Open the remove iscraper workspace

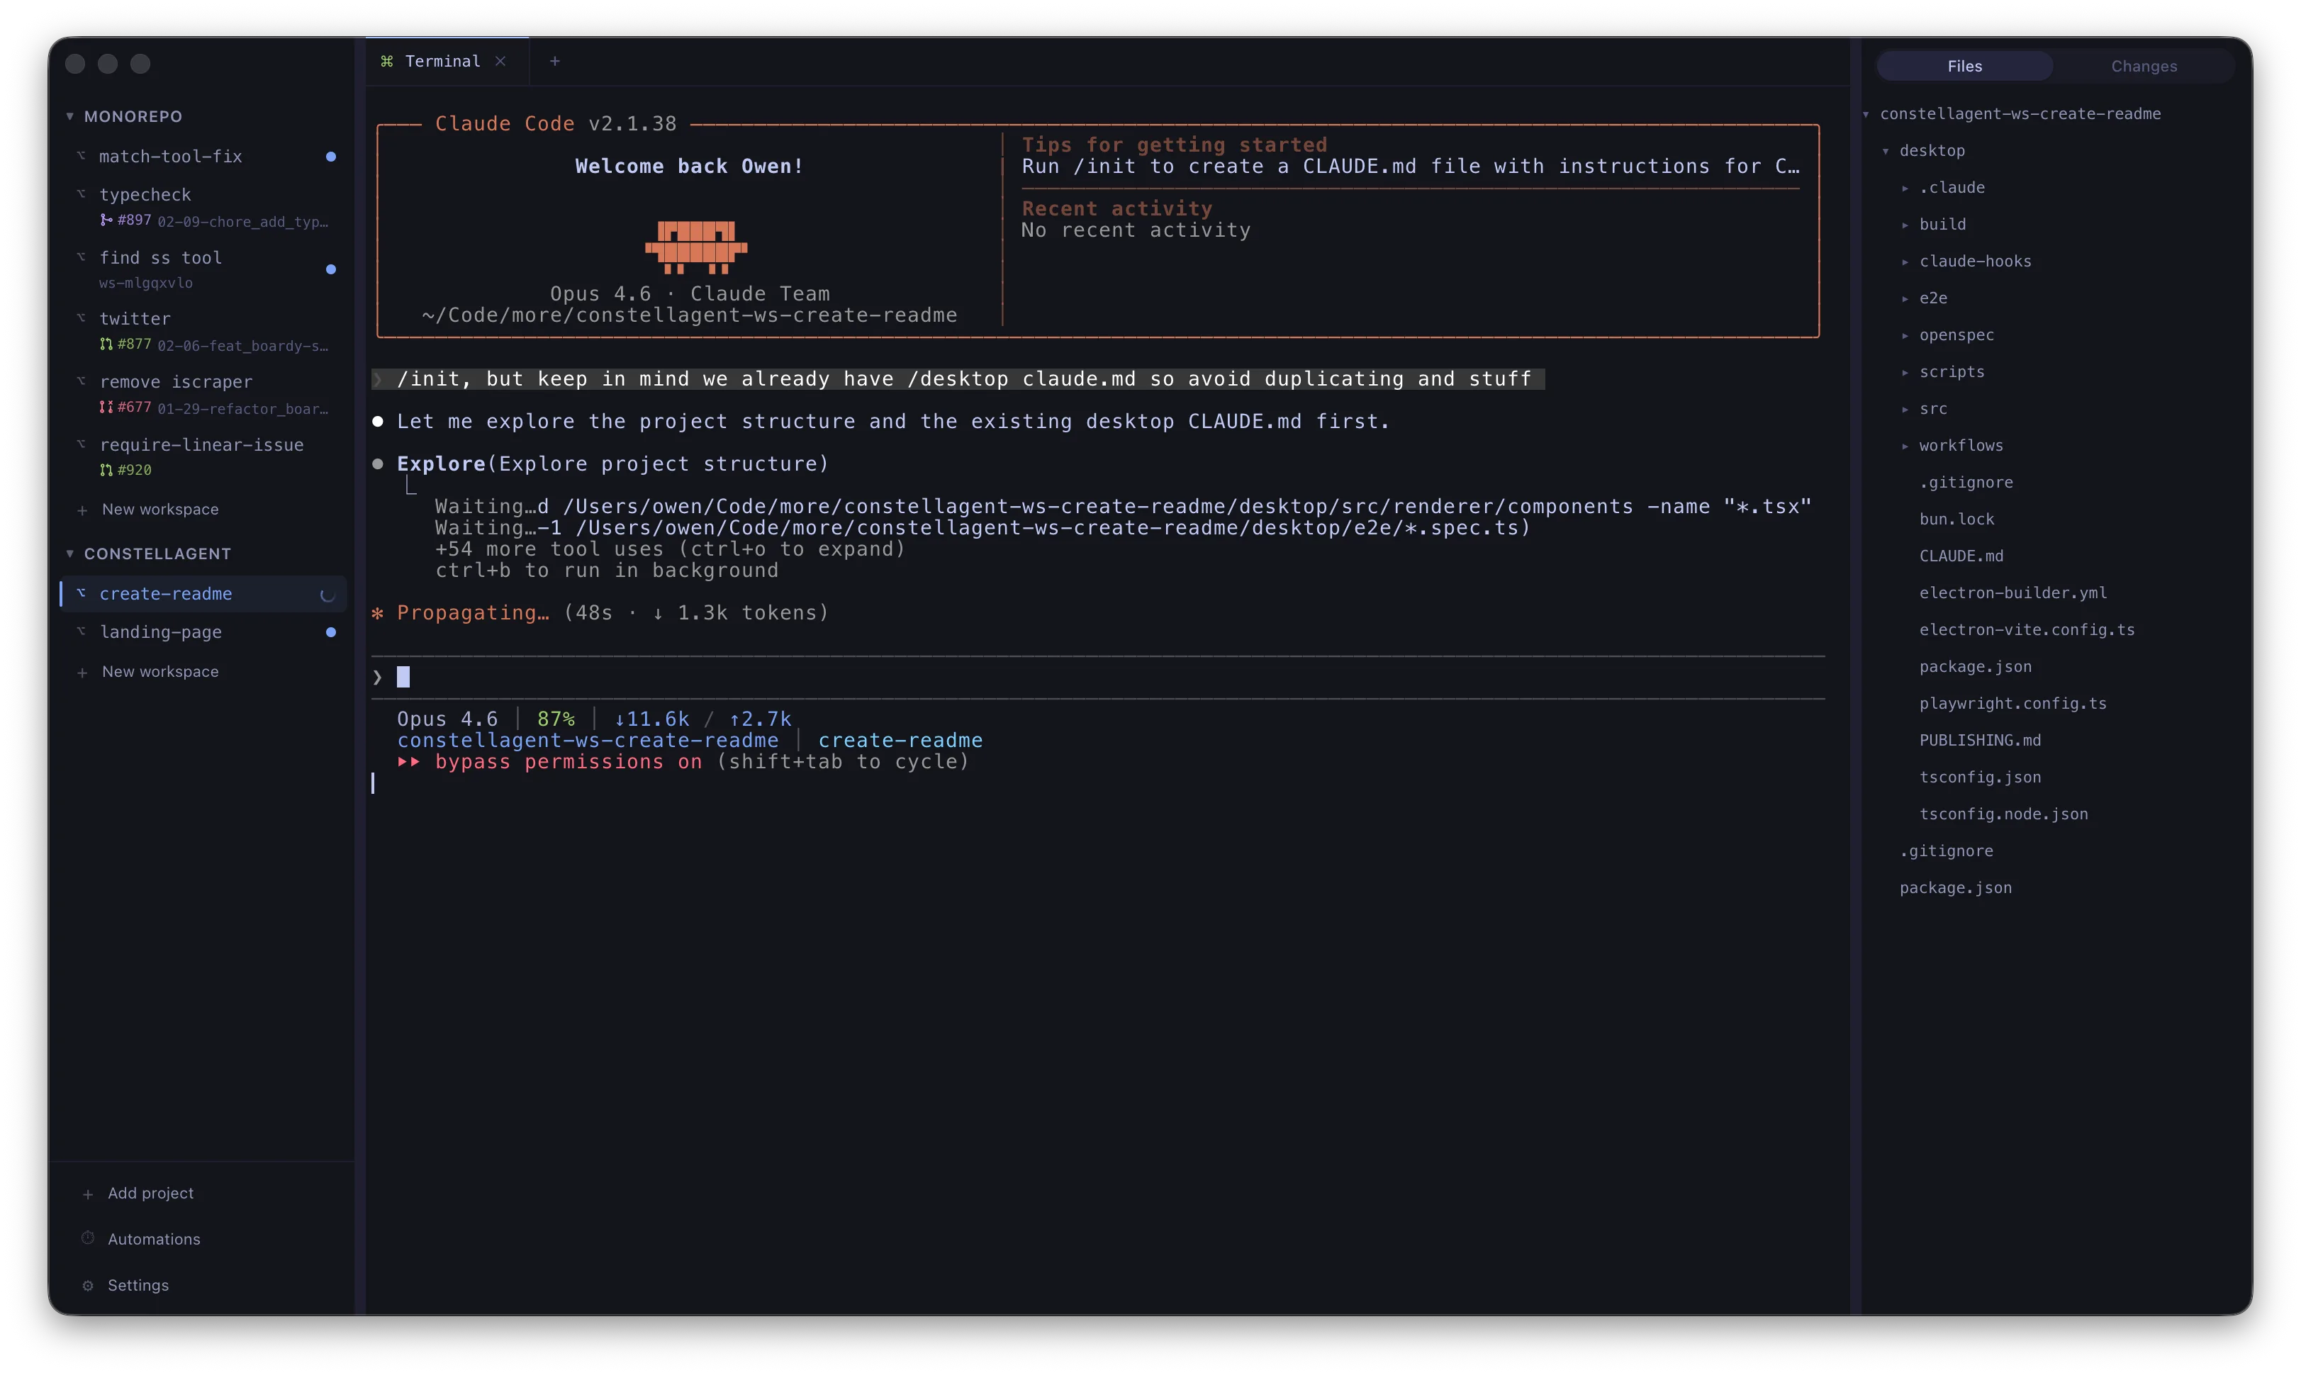204,394
